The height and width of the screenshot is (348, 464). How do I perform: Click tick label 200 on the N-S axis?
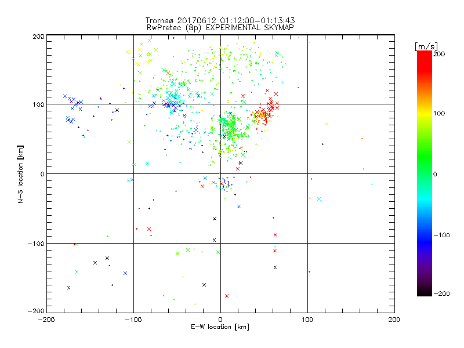(x=38, y=37)
